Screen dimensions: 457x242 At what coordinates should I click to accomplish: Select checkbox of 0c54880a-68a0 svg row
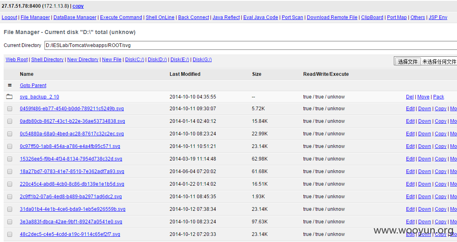[10, 134]
